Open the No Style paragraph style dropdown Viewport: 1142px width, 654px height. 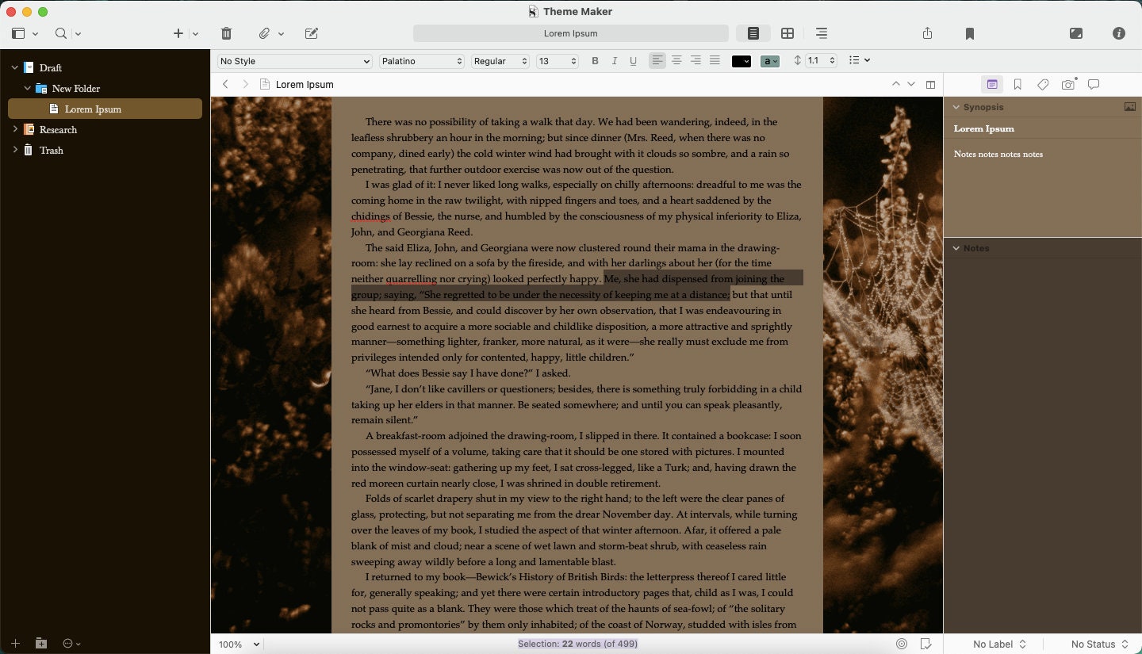(x=293, y=60)
